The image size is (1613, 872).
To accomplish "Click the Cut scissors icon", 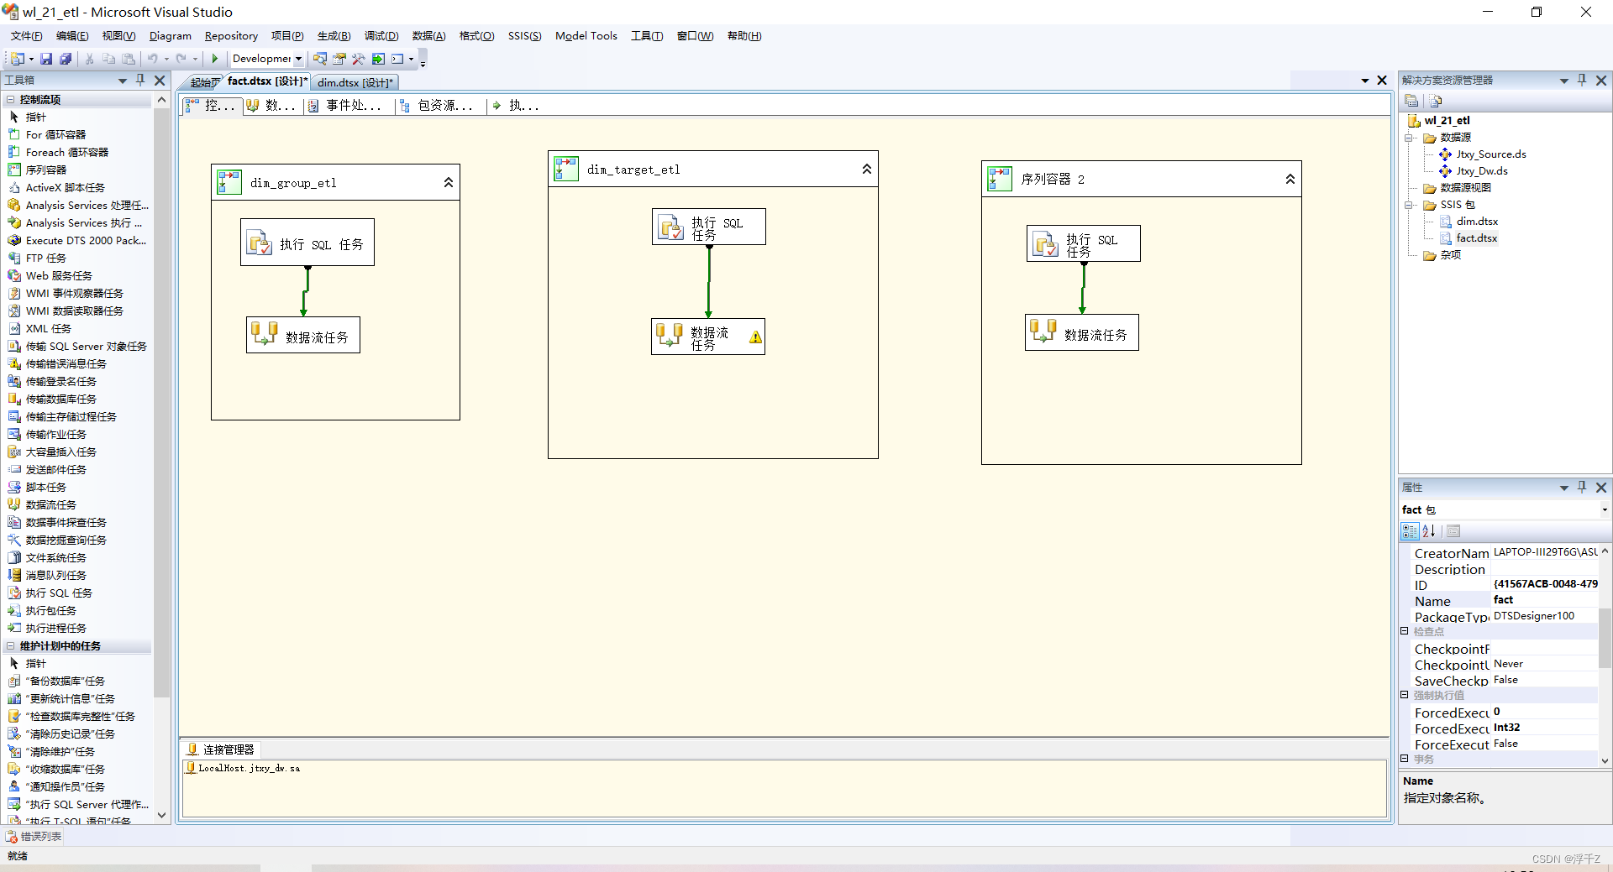I will point(89,59).
